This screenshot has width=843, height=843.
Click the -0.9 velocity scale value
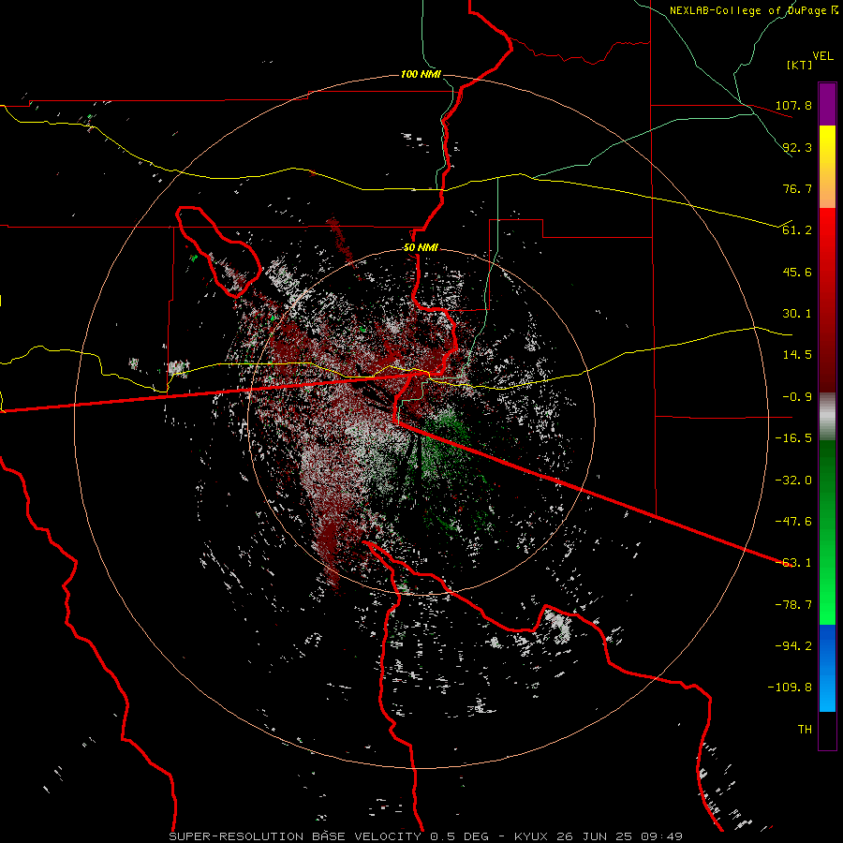click(797, 397)
